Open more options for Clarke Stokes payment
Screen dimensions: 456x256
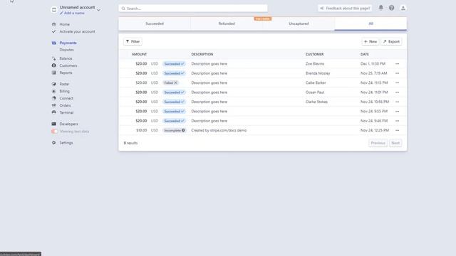coord(398,102)
